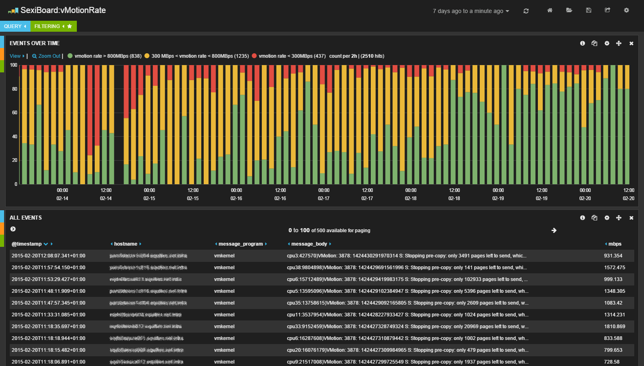Image resolution: width=644 pixels, height=366 pixels.
Task: Go to next page of events arrow
Action: click(554, 230)
